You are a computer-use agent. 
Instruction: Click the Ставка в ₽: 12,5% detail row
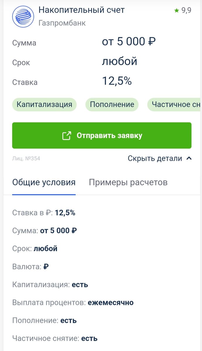click(44, 213)
